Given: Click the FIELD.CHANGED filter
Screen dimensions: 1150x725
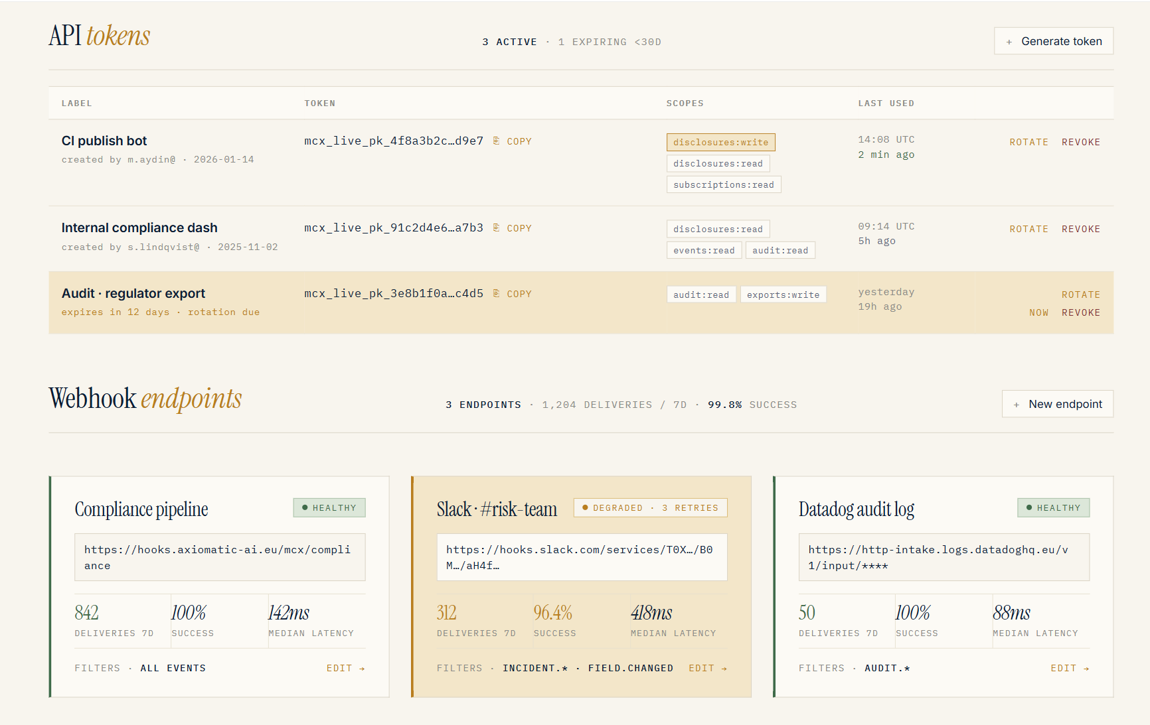Looking at the screenshot, I should pos(631,668).
